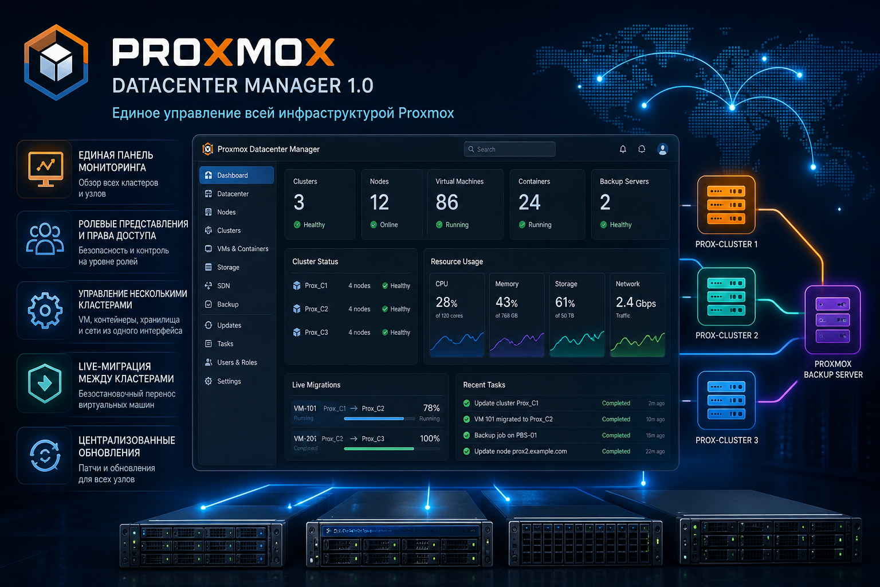Click the 'Live Migrations' panel heading
The height and width of the screenshot is (587, 880).
[316, 385]
